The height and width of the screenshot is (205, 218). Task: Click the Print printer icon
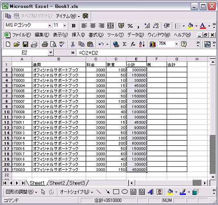coord(45,44)
